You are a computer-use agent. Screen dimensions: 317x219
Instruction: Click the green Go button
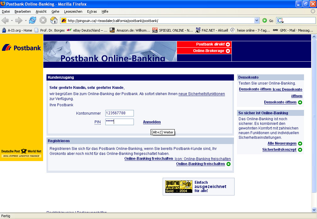point(268,20)
